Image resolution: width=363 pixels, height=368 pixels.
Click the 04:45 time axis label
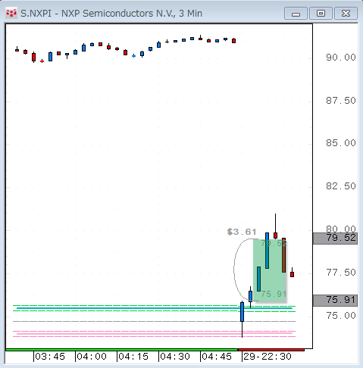pos(217,357)
